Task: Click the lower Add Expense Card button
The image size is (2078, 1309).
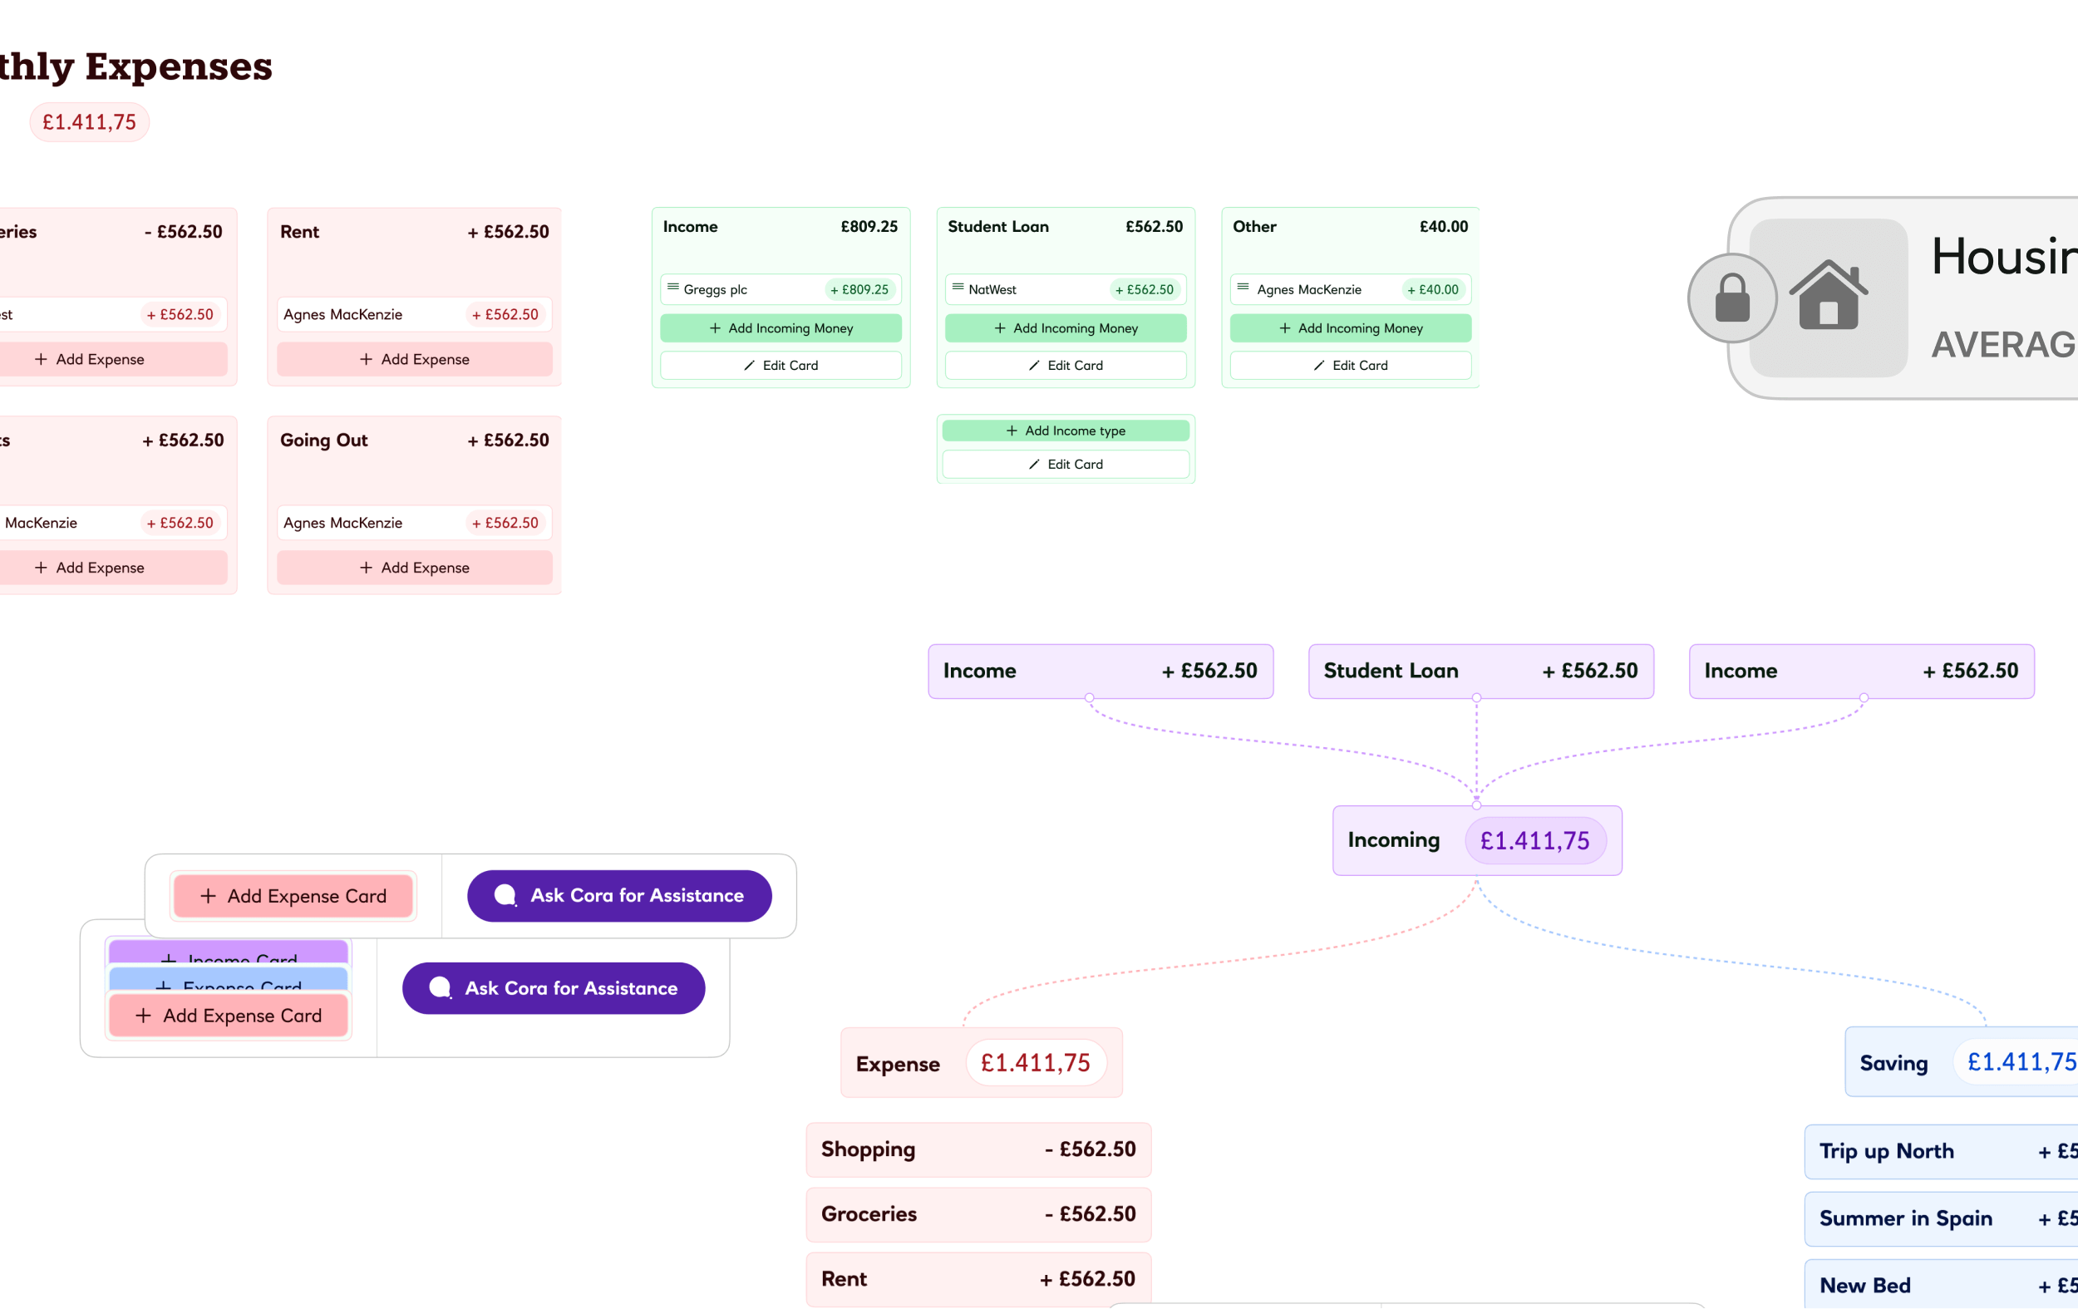Action: pos(229,1016)
